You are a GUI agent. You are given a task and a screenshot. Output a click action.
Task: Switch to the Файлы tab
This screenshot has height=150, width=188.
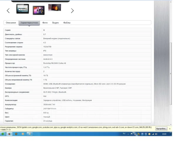point(67,23)
